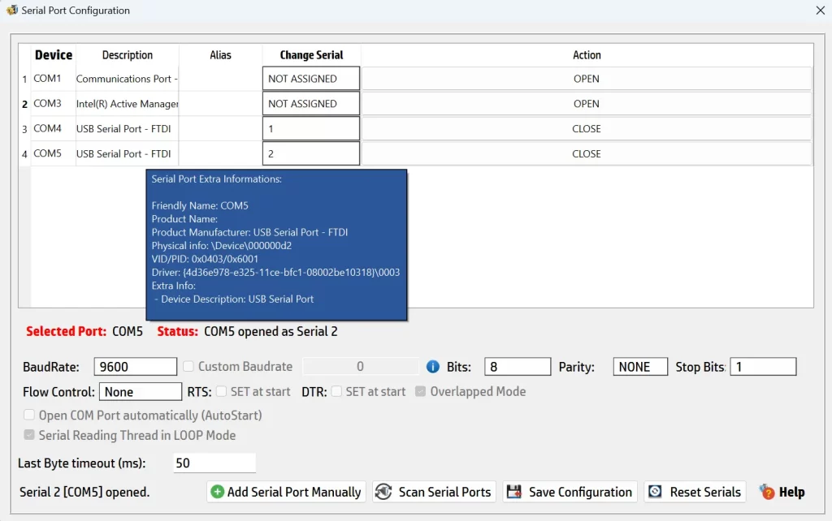Click the application icon in the title bar
This screenshot has height=521, width=832.
11,10
